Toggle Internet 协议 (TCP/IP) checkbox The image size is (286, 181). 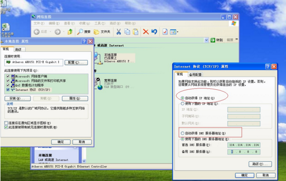[x=8, y=90]
